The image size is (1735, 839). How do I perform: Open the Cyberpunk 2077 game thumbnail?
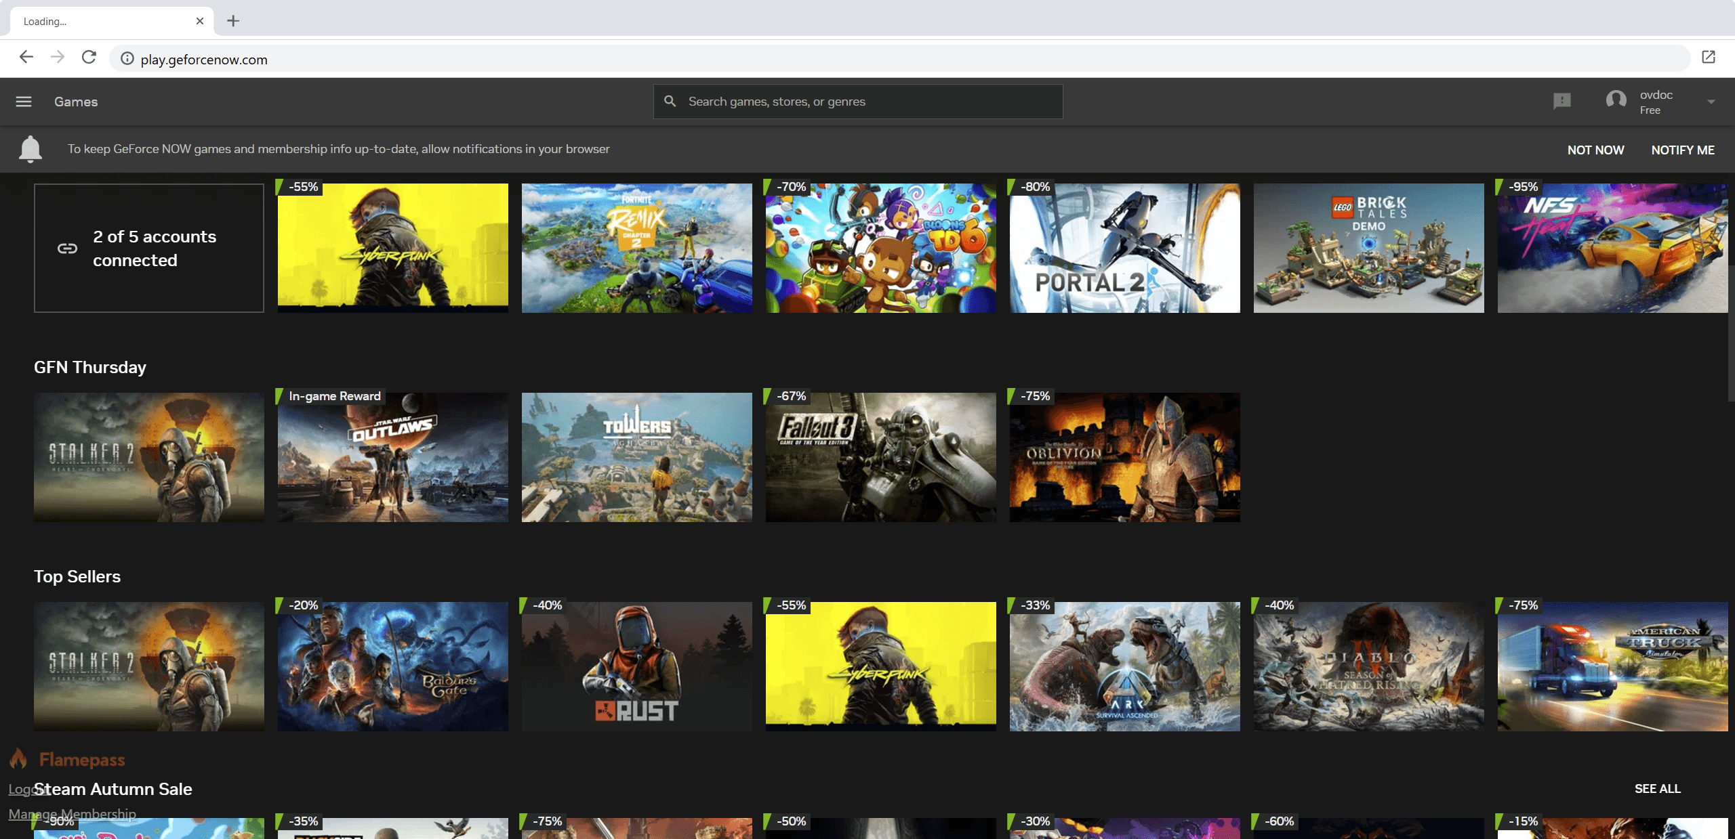coord(392,248)
